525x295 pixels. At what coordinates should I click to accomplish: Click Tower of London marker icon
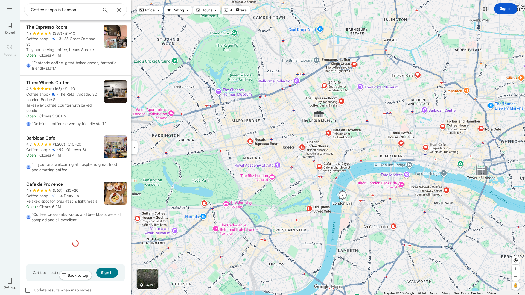click(481, 170)
